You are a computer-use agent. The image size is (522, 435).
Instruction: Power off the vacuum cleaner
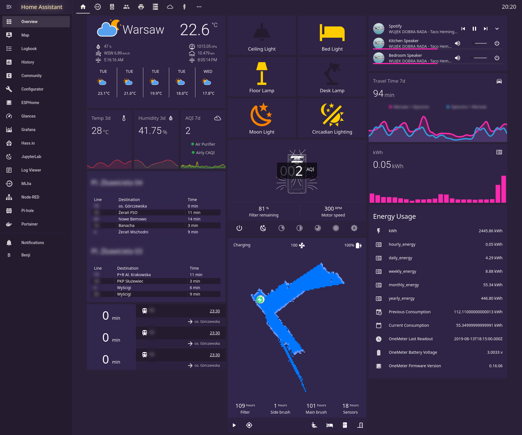(239, 228)
